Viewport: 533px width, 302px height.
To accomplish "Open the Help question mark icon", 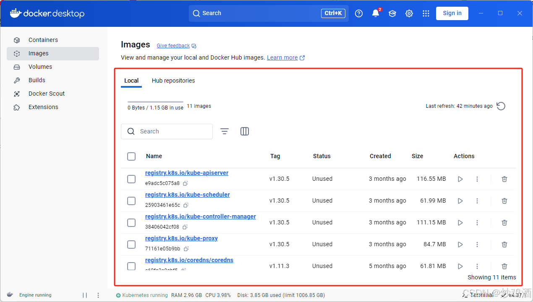I will click(x=359, y=13).
